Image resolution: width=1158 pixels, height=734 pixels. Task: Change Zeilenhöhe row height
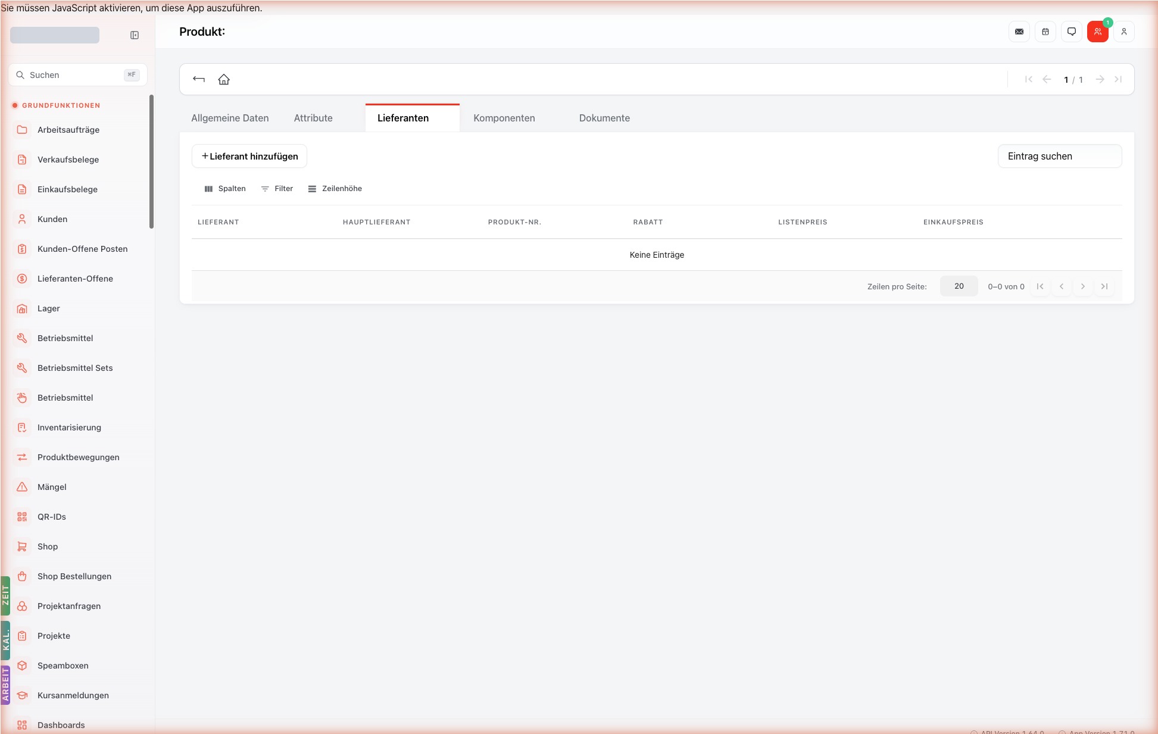point(335,189)
